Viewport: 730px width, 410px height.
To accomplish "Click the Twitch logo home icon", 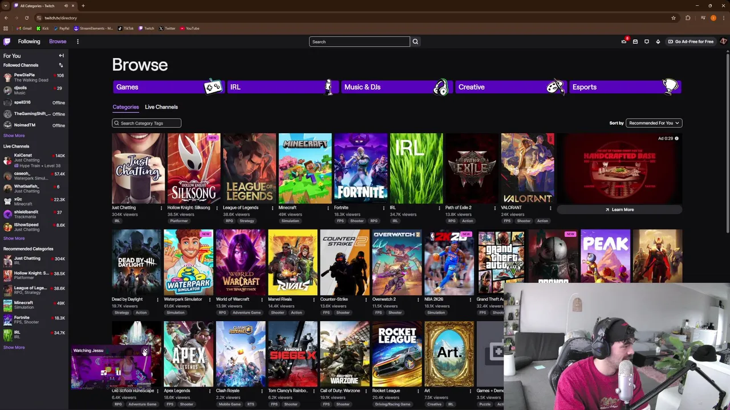I will tap(7, 42).
